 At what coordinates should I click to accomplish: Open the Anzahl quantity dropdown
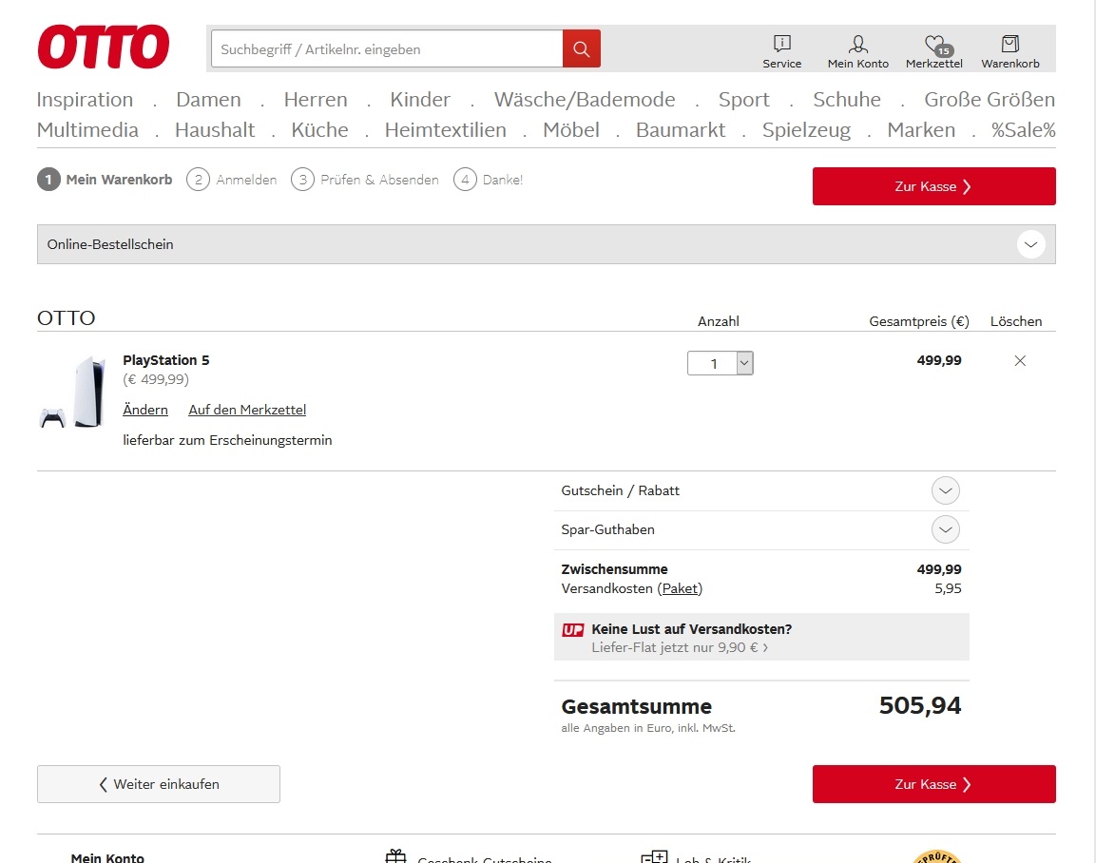[720, 363]
